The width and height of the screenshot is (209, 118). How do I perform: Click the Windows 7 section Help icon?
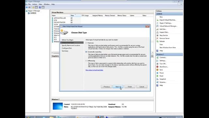(x=157, y=85)
